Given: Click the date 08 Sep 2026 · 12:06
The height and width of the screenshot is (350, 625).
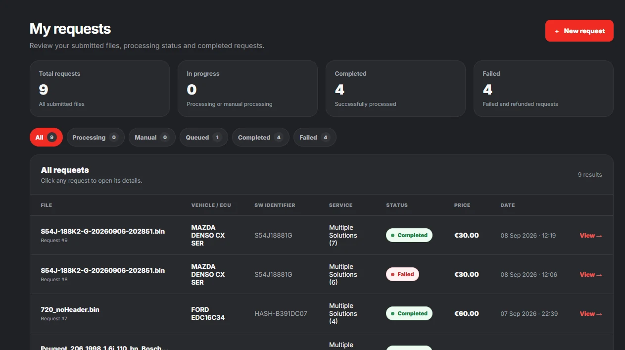Looking at the screenshot, I should click(x=529, y=275).
